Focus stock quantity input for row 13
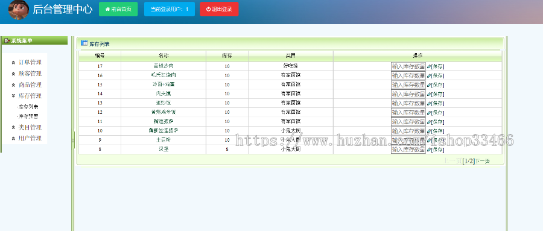Image resolution: width=543 pixels, height=231 pixels. pyautogui.click(x=408, y=103)
